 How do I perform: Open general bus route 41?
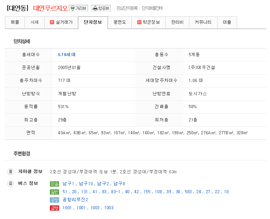point(95,192)
